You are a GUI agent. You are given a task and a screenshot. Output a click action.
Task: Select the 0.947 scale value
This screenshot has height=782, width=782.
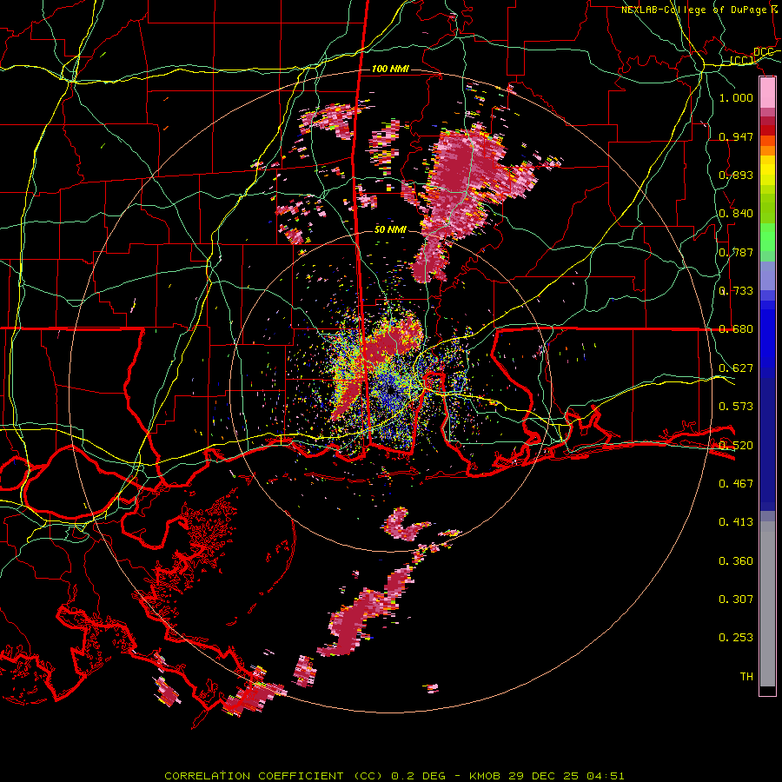pos(736,136)
